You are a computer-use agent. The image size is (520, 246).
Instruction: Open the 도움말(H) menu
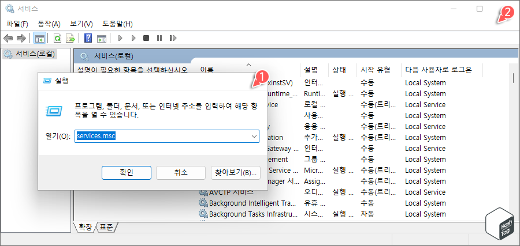click(x=117, y=24)
